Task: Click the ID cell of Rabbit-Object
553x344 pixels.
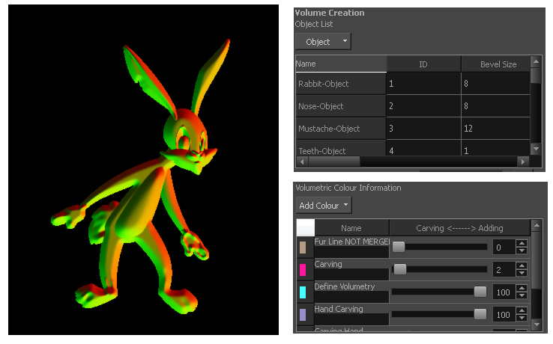Action: [x=423, y=84]
